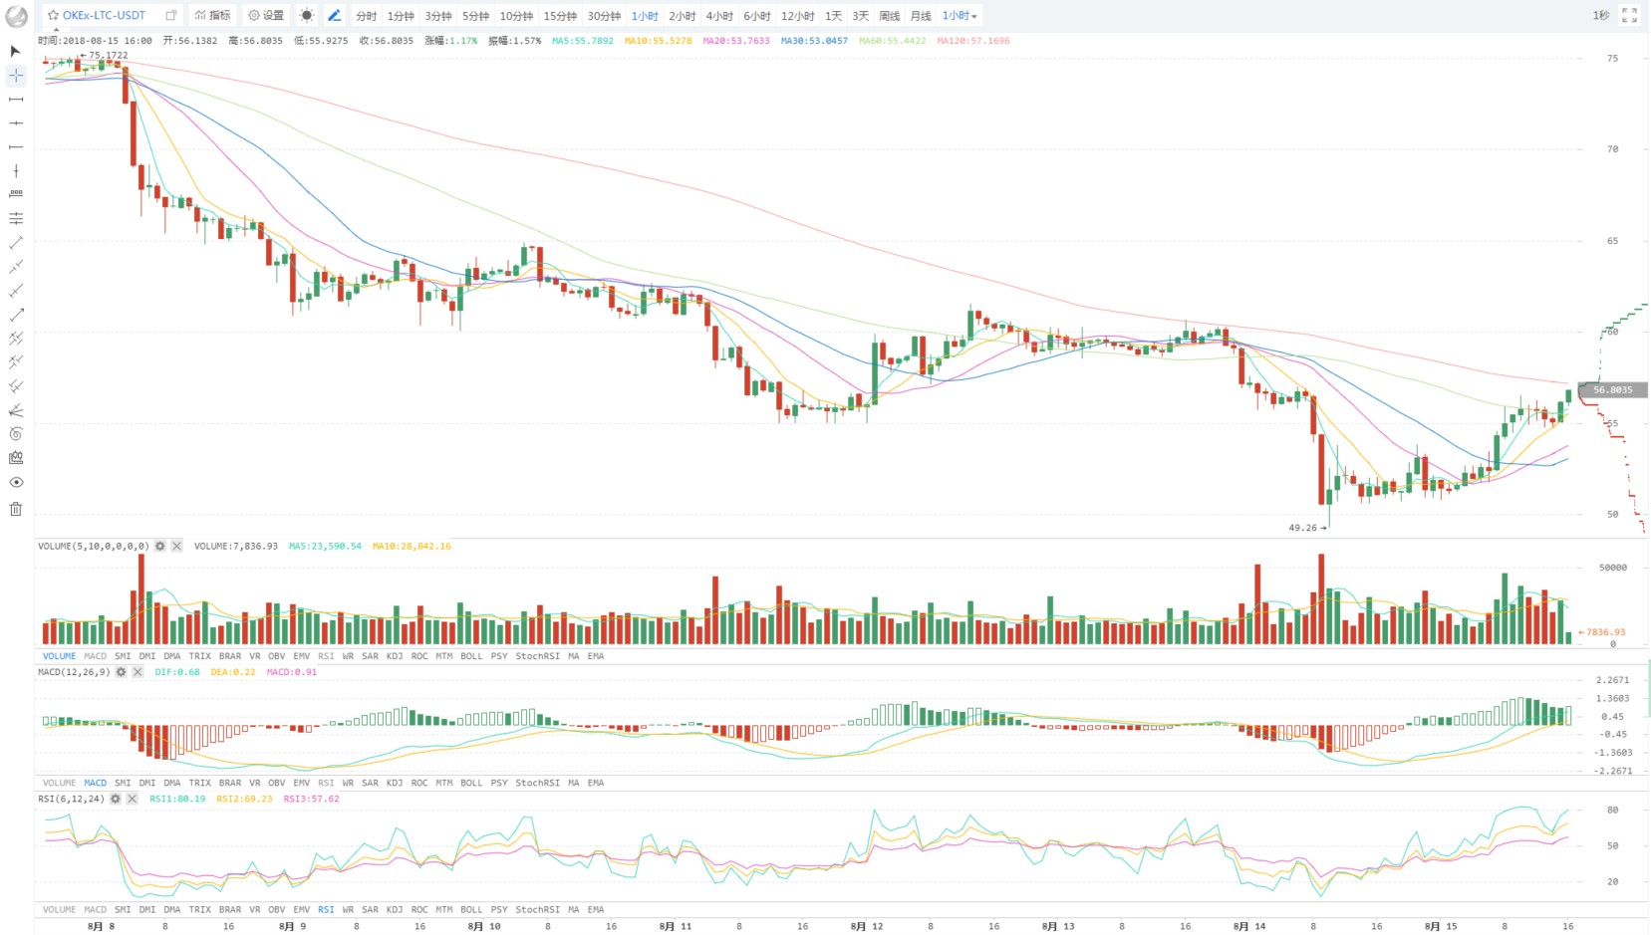Screen dimensions: 1651x935
Task: Toggle light/dark theme sun icon
Action: point(307,16)
